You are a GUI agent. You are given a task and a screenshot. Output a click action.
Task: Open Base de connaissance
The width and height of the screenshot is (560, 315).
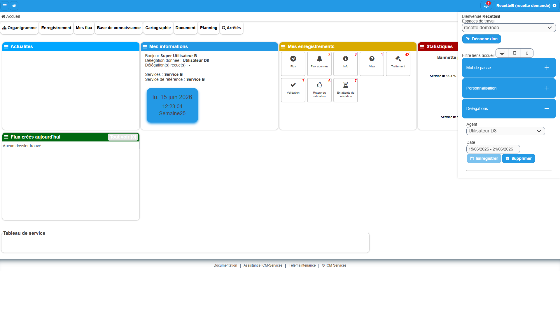tap(119, 28)
